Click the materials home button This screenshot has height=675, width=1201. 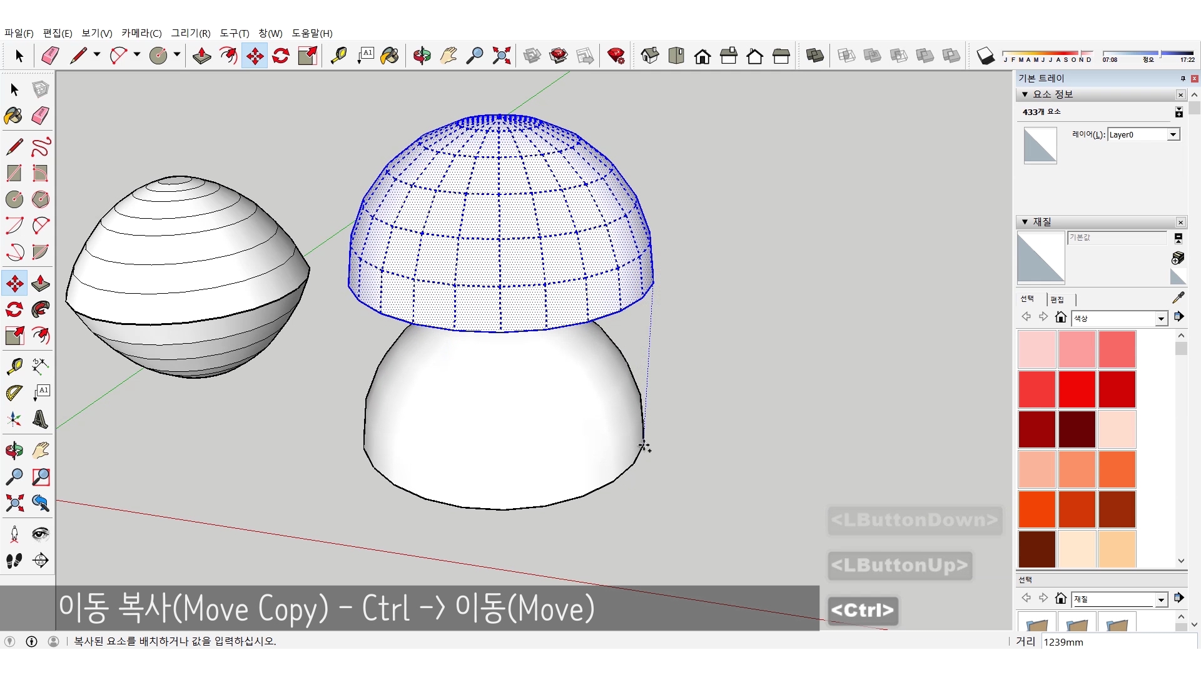1060,317
